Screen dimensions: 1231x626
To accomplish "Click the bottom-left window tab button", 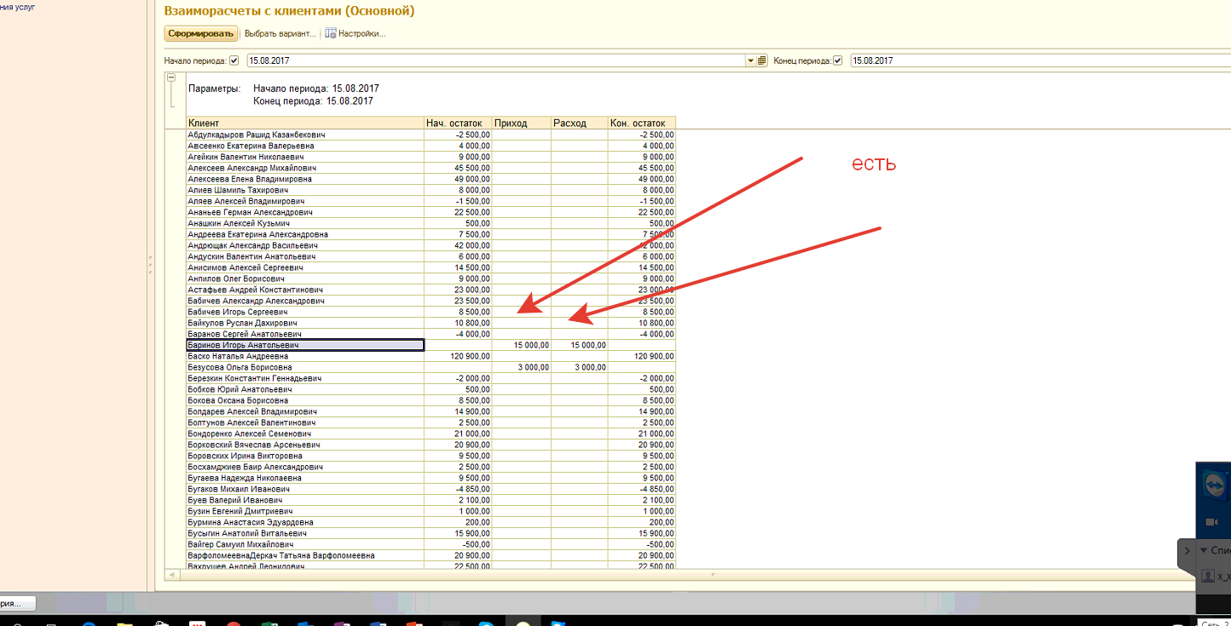I will 17,603.
